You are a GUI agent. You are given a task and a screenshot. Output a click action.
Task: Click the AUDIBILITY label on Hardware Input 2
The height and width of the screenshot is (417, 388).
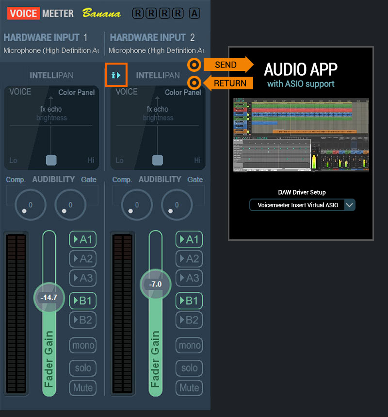(x=160, y=180)
